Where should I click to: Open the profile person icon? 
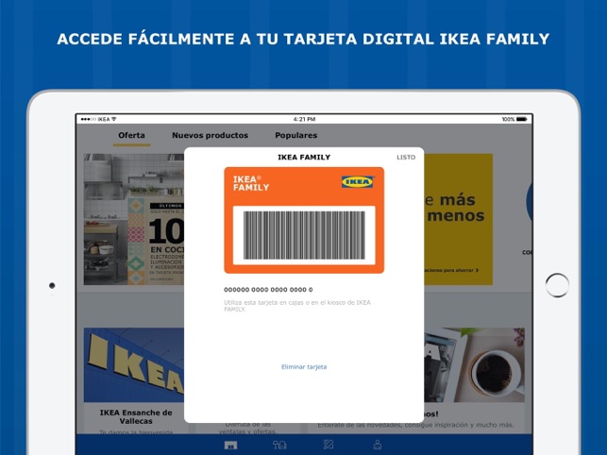(378, 445)
